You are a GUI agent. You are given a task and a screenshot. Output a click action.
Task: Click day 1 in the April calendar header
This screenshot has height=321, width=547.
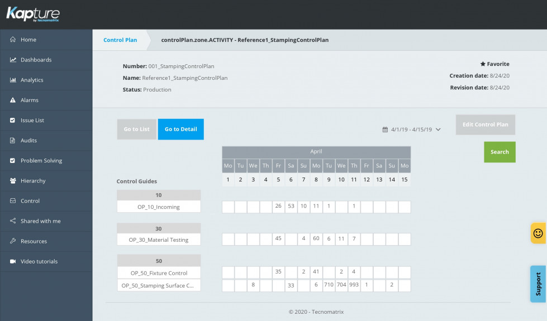pos(228,180)
